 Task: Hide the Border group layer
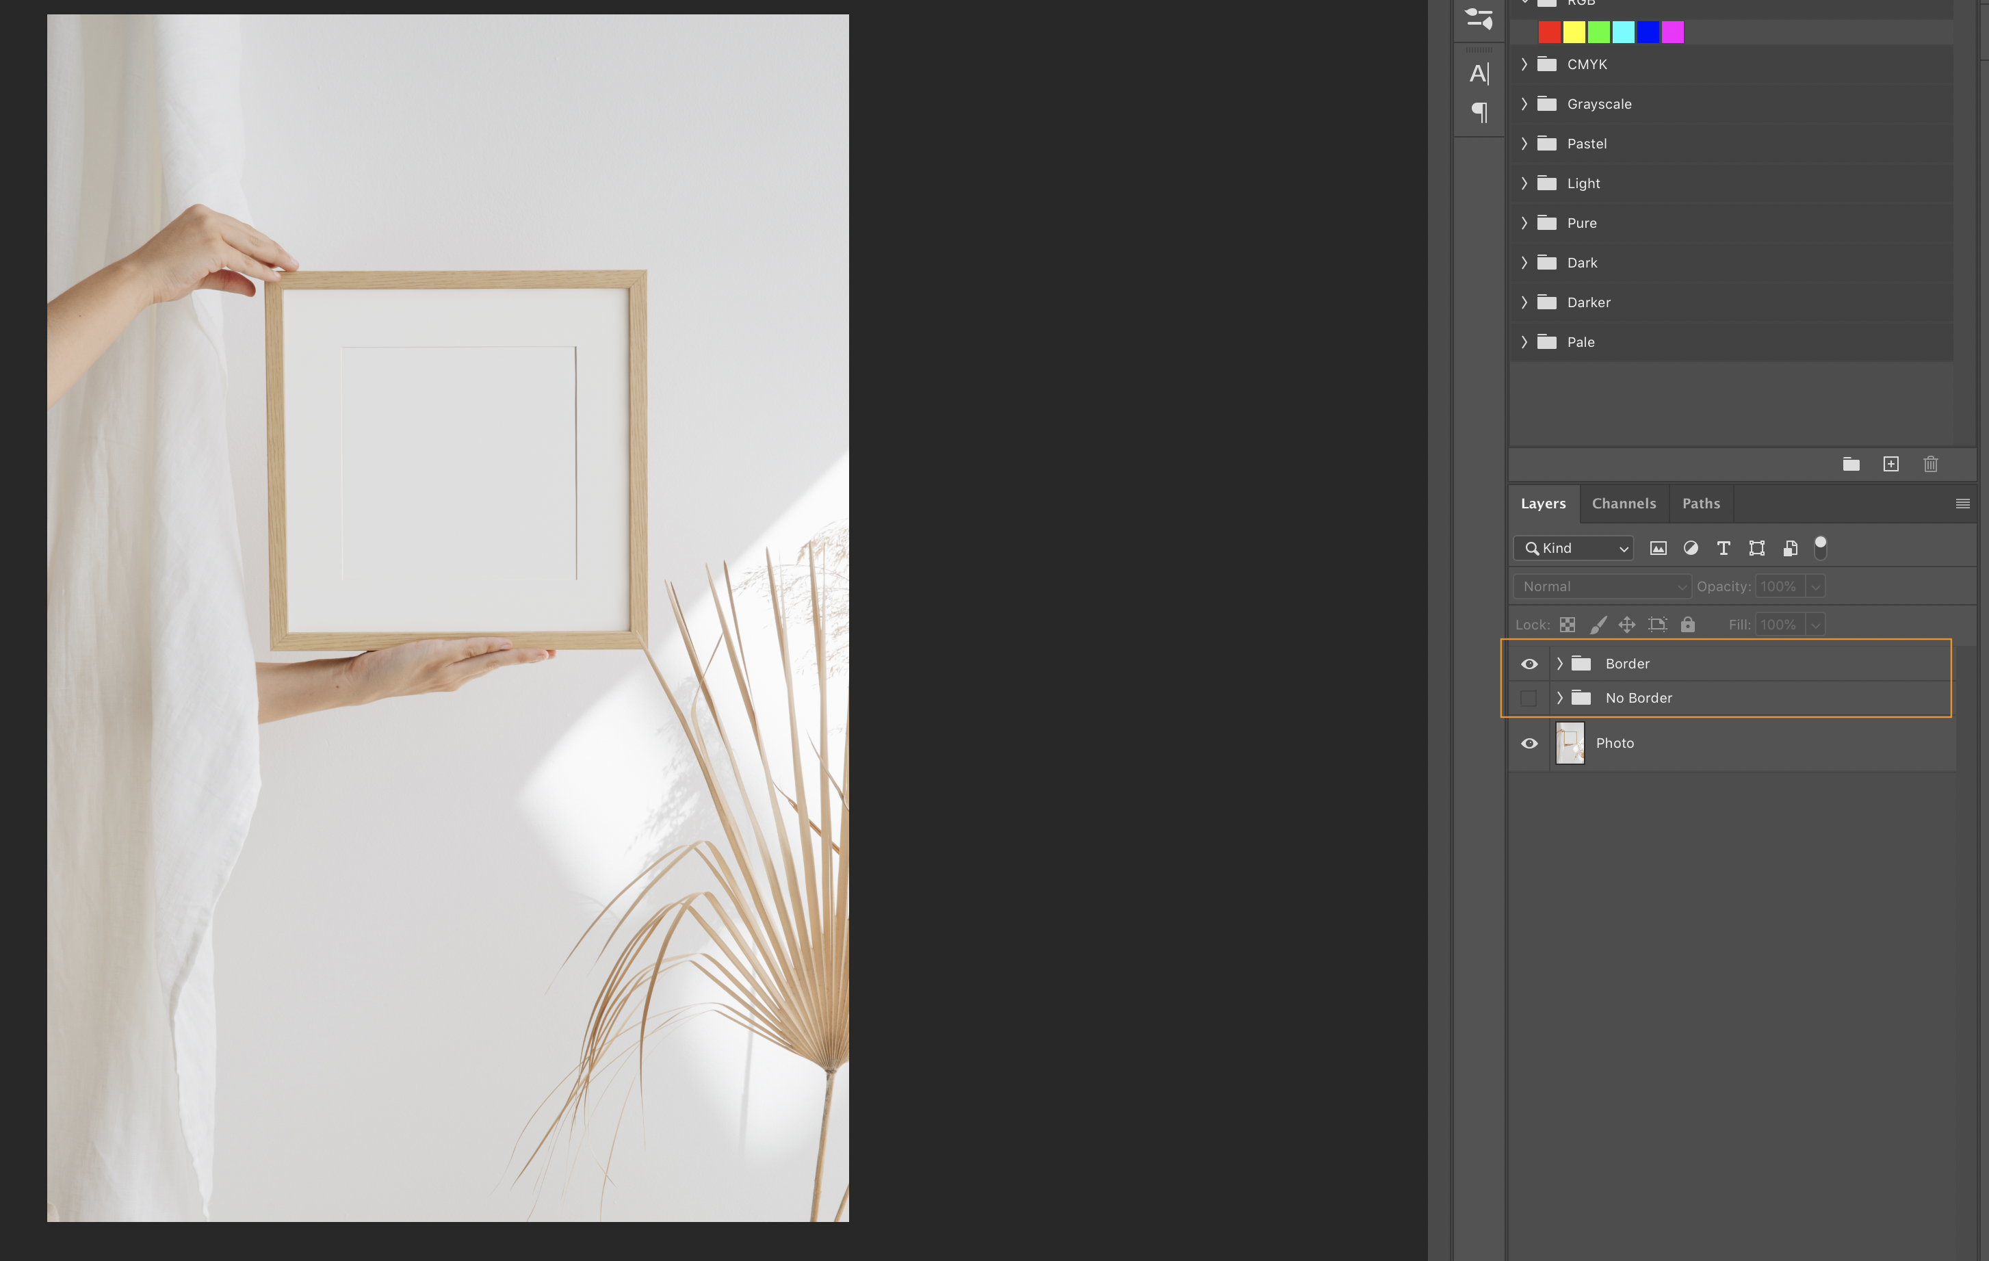(x=1529, y=664)
